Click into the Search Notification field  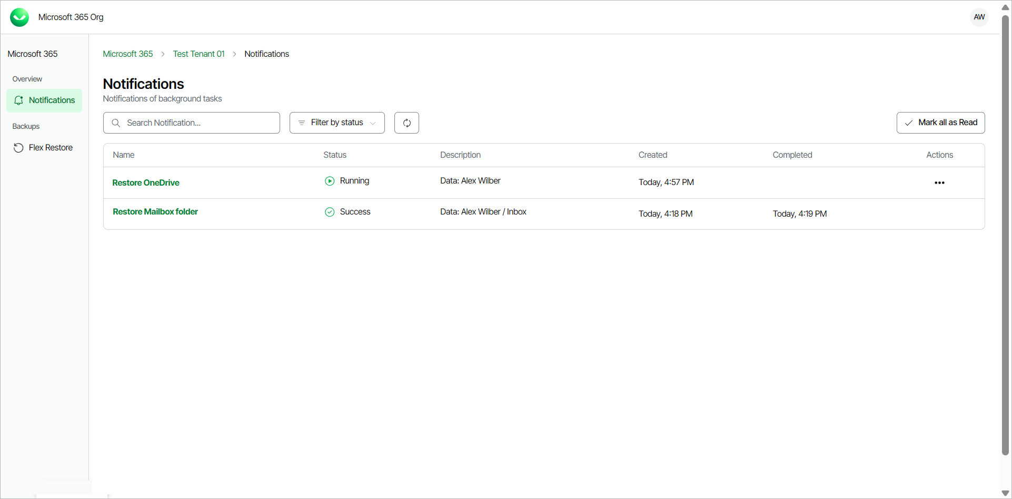[192, 123]
